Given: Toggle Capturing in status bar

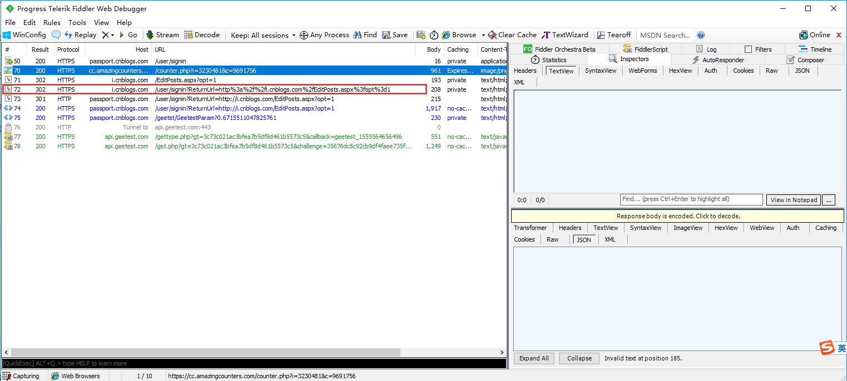Looking at the screenshot, I should 21,376.
